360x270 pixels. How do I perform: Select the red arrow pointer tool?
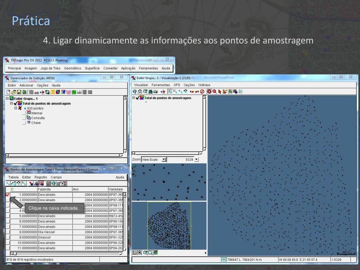tap(220, 92)
